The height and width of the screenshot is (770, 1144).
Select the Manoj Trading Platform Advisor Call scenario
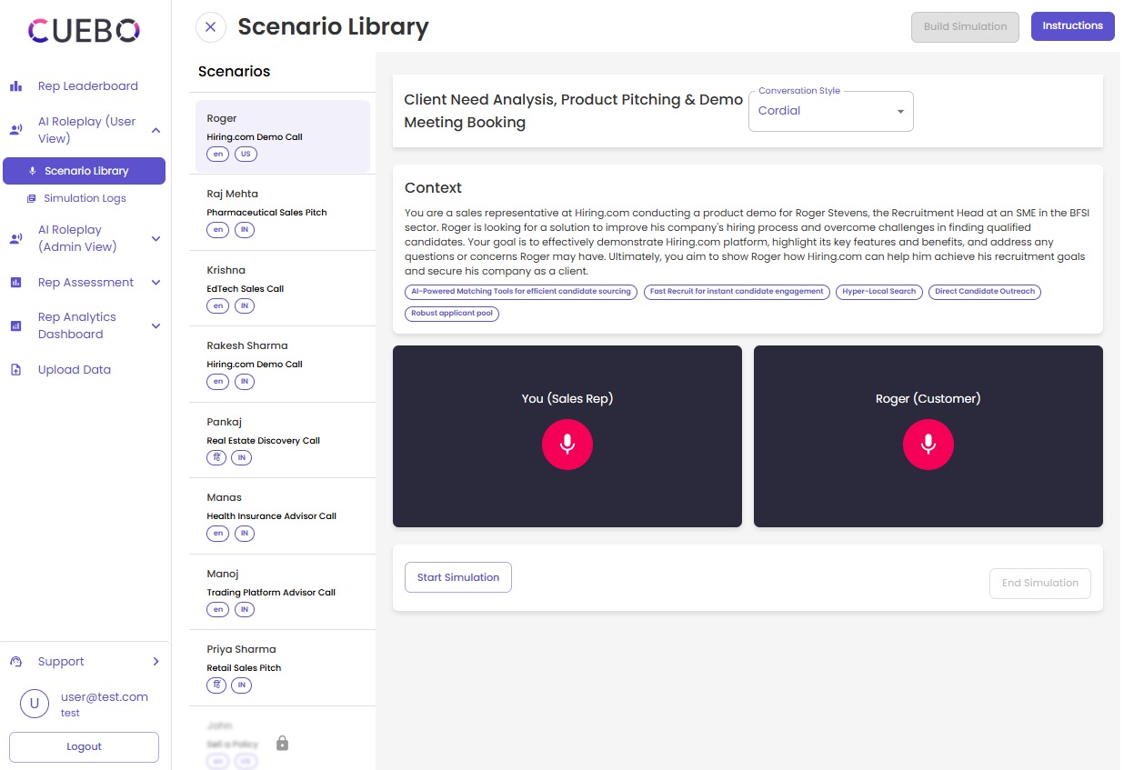coord(282,592)
